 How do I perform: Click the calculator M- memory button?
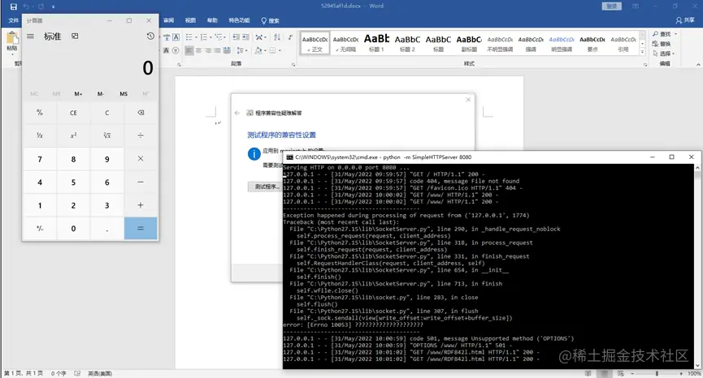(x=101, y=94)
